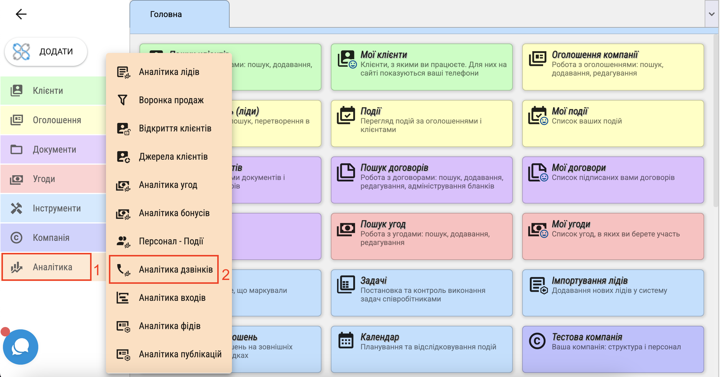Viewport: 720px width, 377px height.
Task: Open the Календар card
Action: coord(422,349)
